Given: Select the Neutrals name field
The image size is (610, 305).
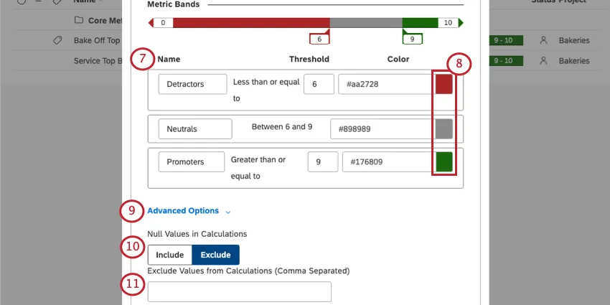Looking at the screenshot, I should 195,128.
